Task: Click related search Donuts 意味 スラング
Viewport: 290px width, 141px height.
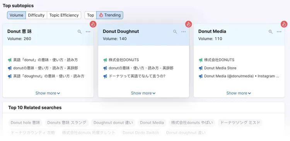Action: point(67,122)
